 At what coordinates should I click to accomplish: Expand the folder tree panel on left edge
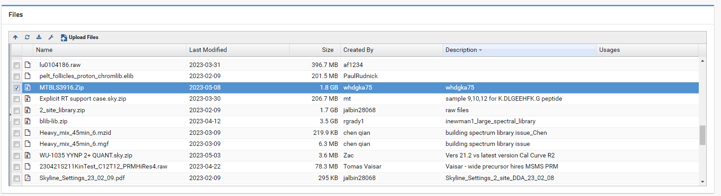[10, 115]
